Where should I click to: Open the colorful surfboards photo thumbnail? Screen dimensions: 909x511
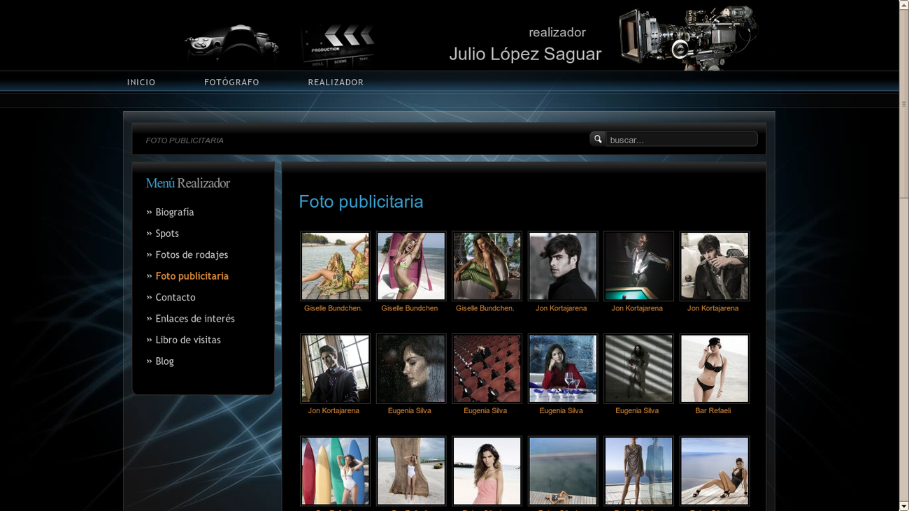[335, 471]
